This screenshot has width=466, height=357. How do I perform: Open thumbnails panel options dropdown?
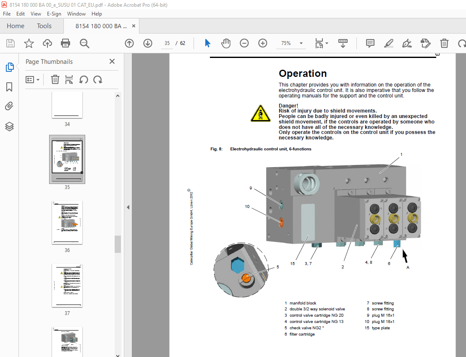32,80
